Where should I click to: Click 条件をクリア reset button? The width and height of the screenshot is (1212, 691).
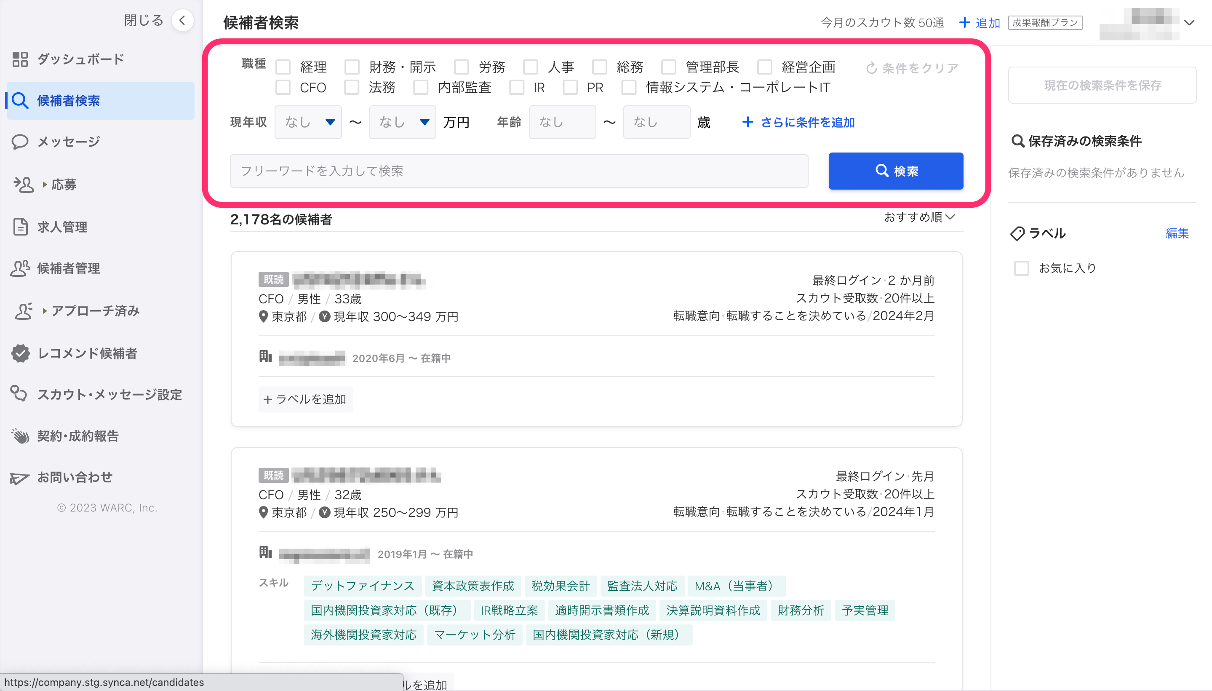(x=912, y=68)
